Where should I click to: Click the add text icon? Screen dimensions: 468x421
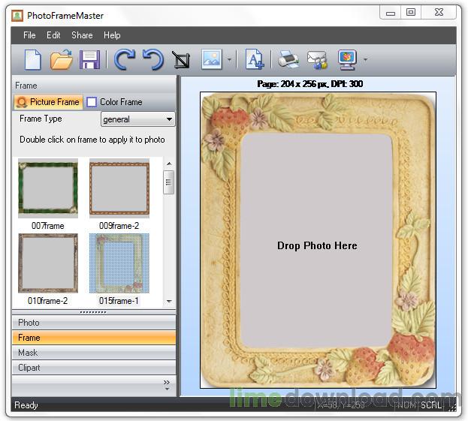[255, 59]
